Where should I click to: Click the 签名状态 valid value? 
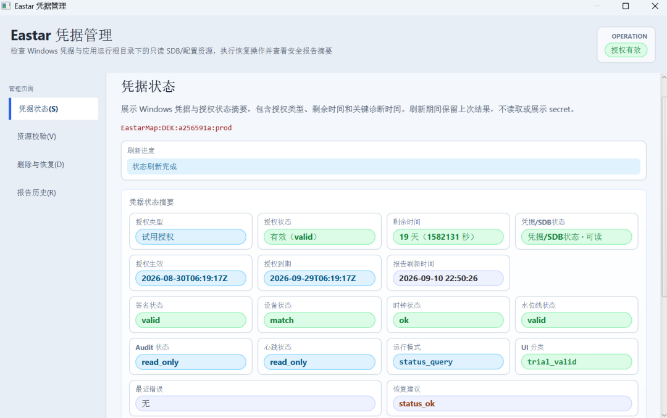(191, 321)
